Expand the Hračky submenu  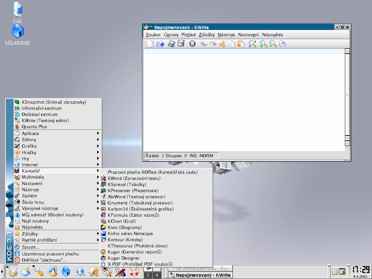[58, 152]
